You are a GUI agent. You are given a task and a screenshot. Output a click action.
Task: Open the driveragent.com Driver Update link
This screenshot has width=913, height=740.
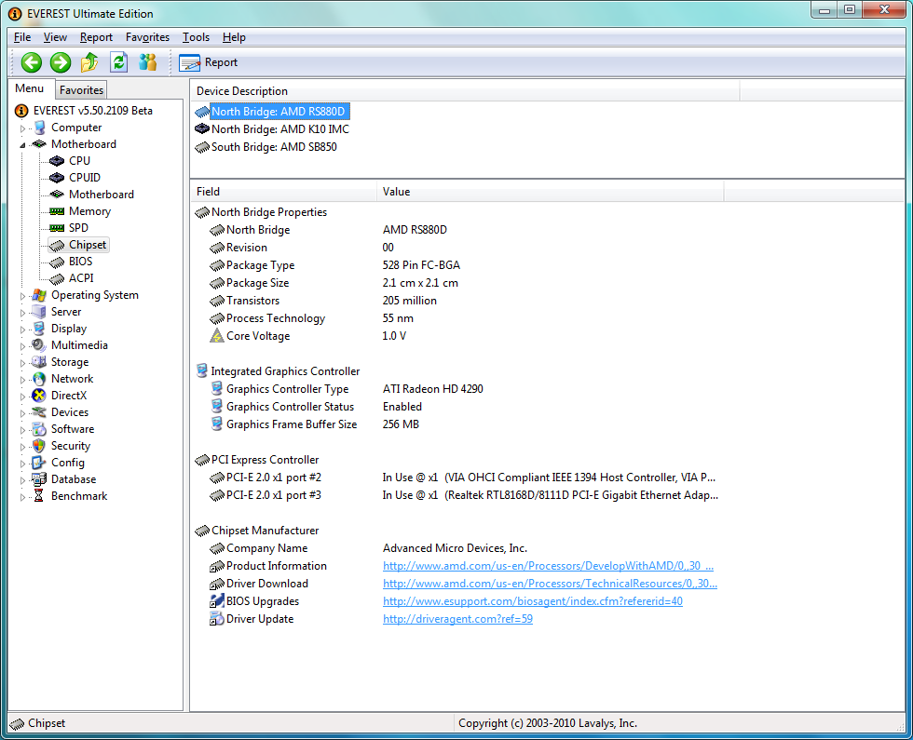[457, 618]
